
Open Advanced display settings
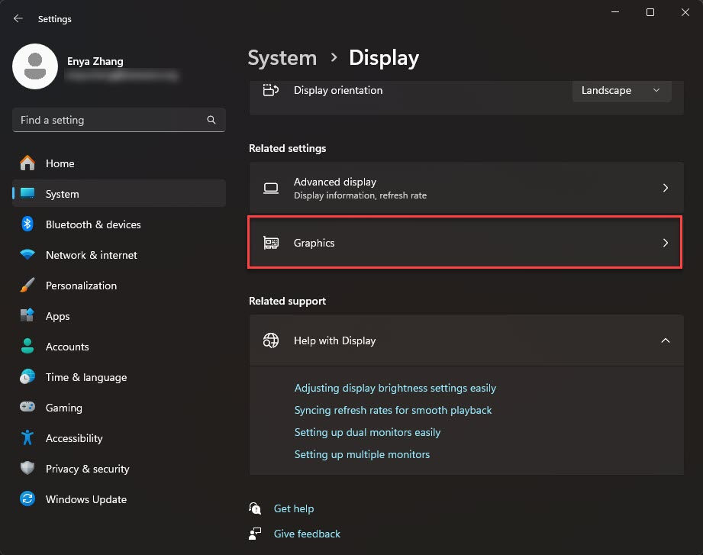pos(465,188)
